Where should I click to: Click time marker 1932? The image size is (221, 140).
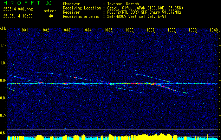tap(45, 30)
